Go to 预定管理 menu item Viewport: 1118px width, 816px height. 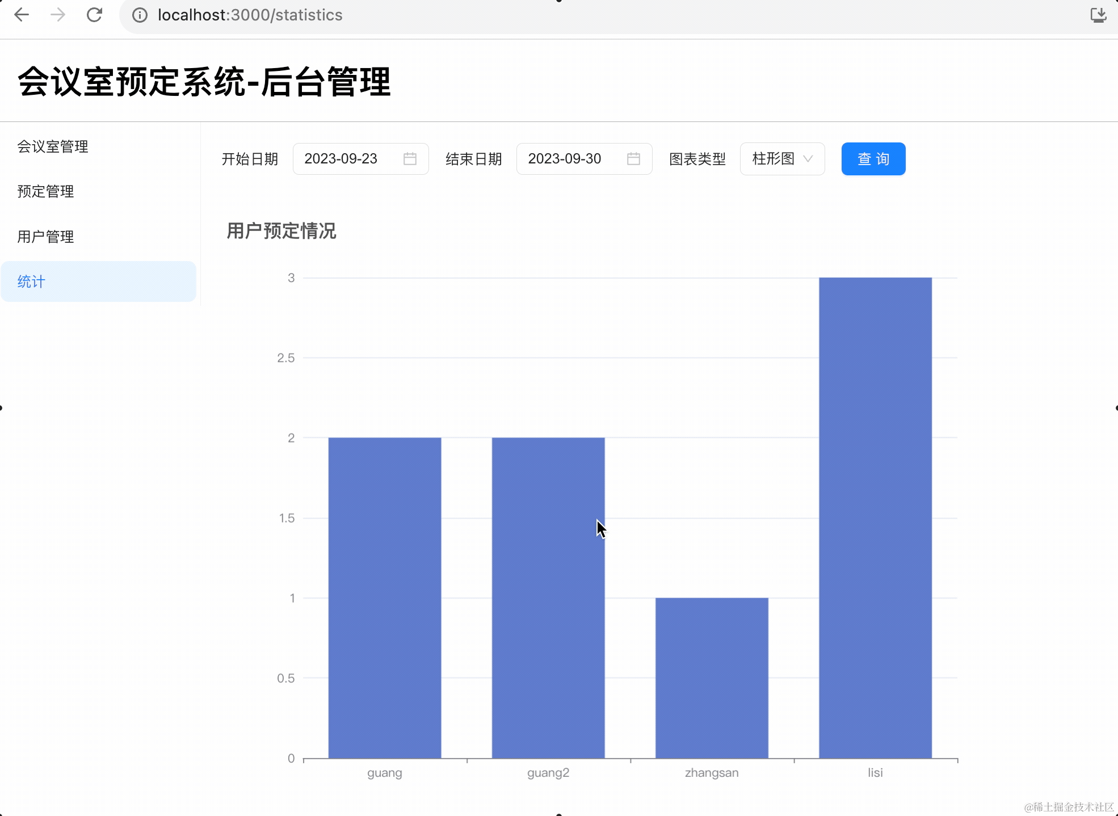point(45,191)
